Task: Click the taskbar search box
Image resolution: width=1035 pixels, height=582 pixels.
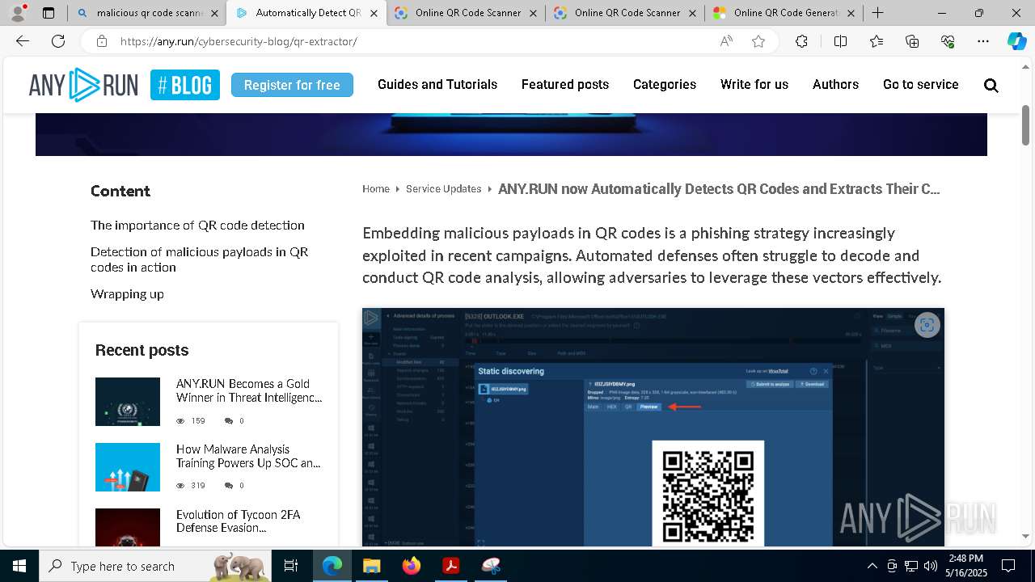Action: click(x=157, y=566)
